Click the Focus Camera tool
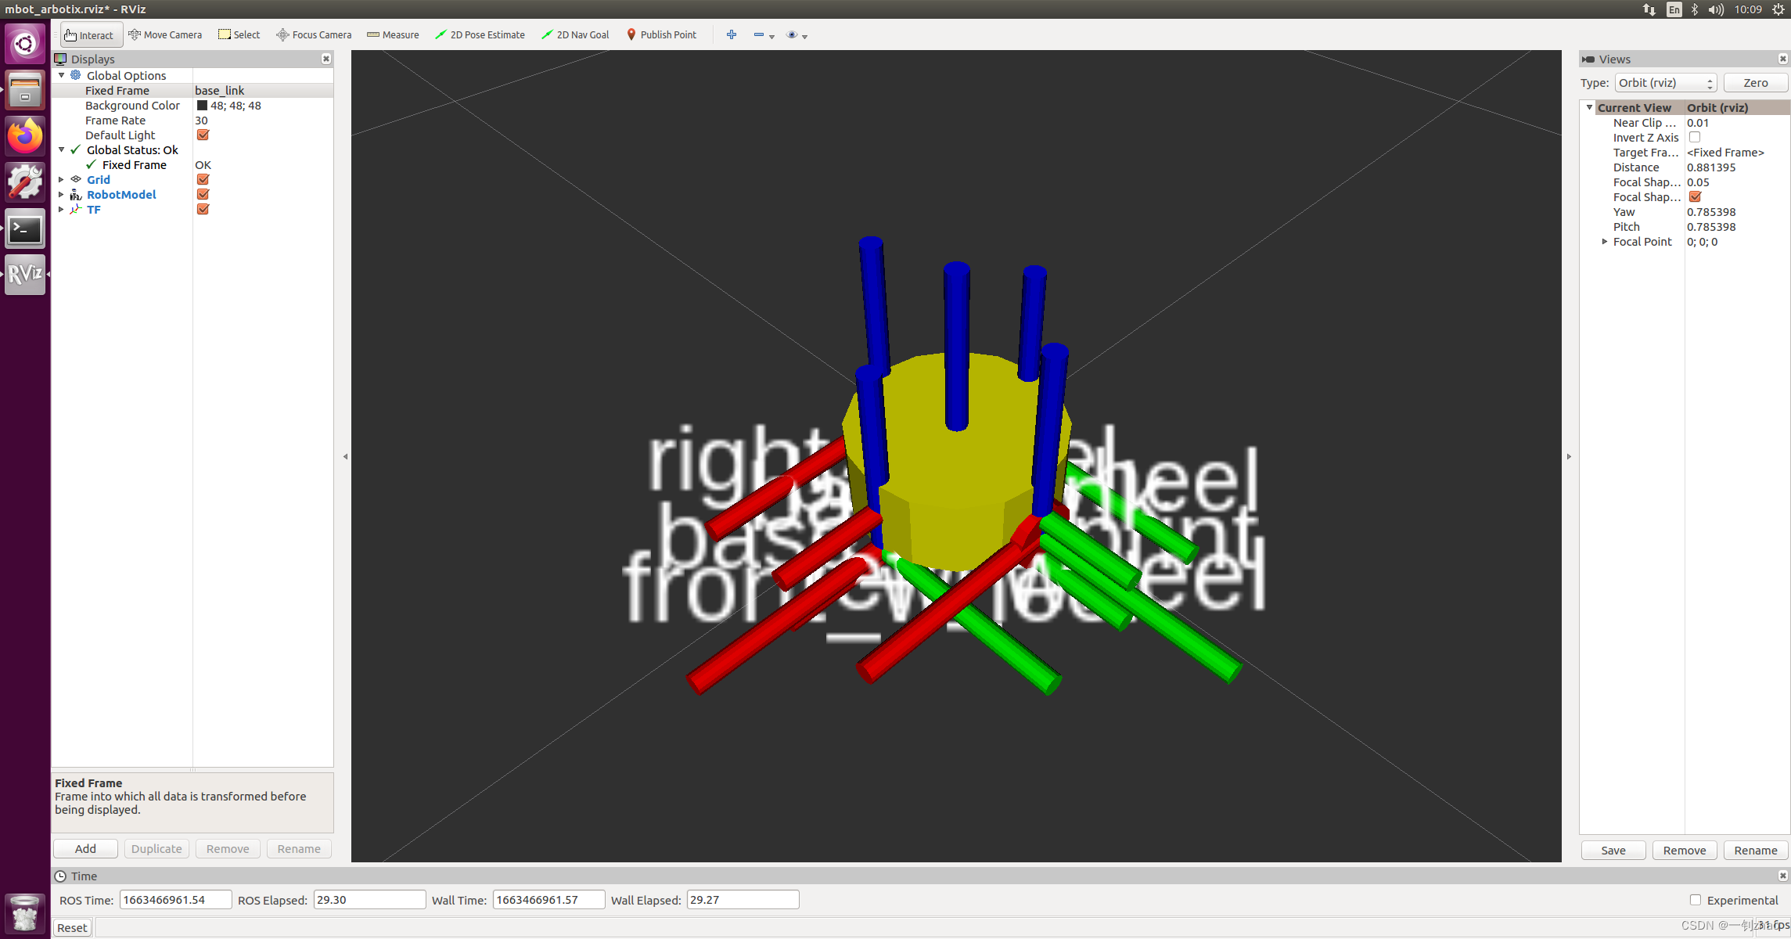This screenshot has height=939, width=1791. [x=314, y=34]
